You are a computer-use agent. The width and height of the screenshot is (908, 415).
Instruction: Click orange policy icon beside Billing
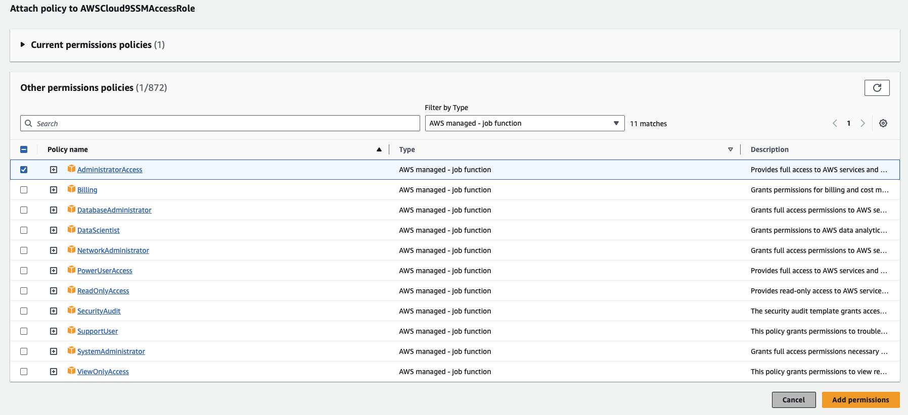tap(71, 189)
